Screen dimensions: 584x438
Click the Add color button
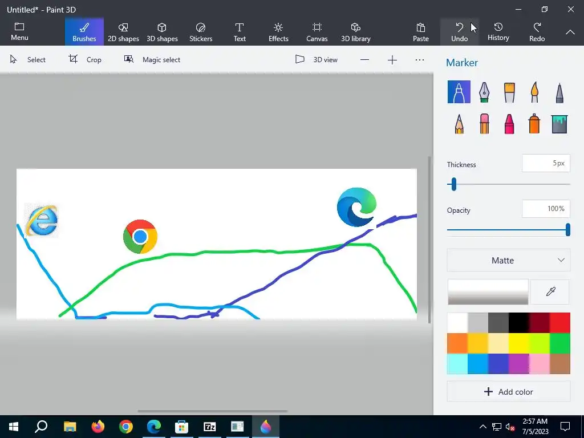[508, 391]
